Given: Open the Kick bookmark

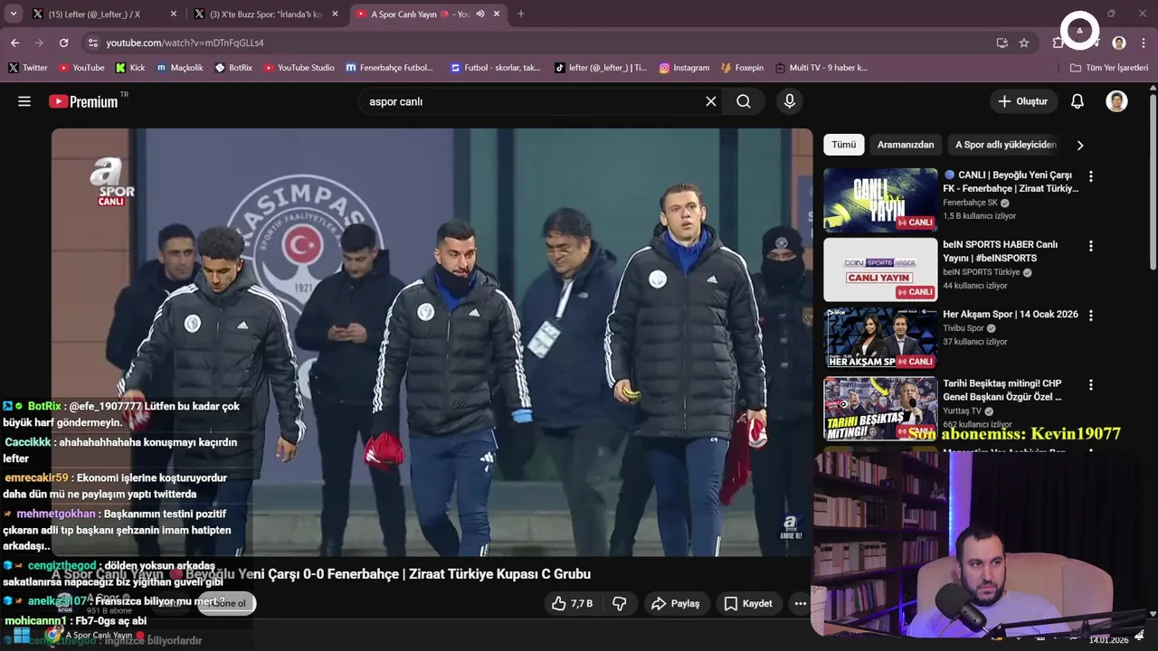Looking at the screenshot, I should pos(130,68).
